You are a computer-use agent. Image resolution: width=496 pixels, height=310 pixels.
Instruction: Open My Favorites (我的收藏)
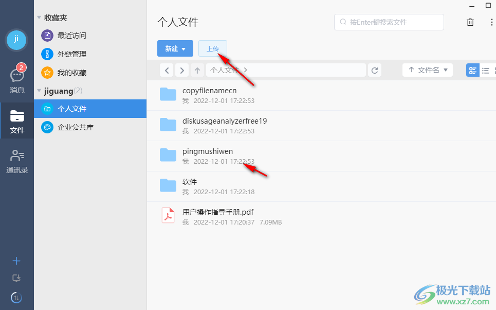tap(90, 73)
